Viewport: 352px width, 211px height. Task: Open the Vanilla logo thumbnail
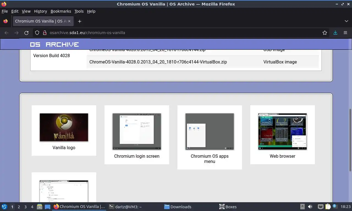(x=64, y=127)
